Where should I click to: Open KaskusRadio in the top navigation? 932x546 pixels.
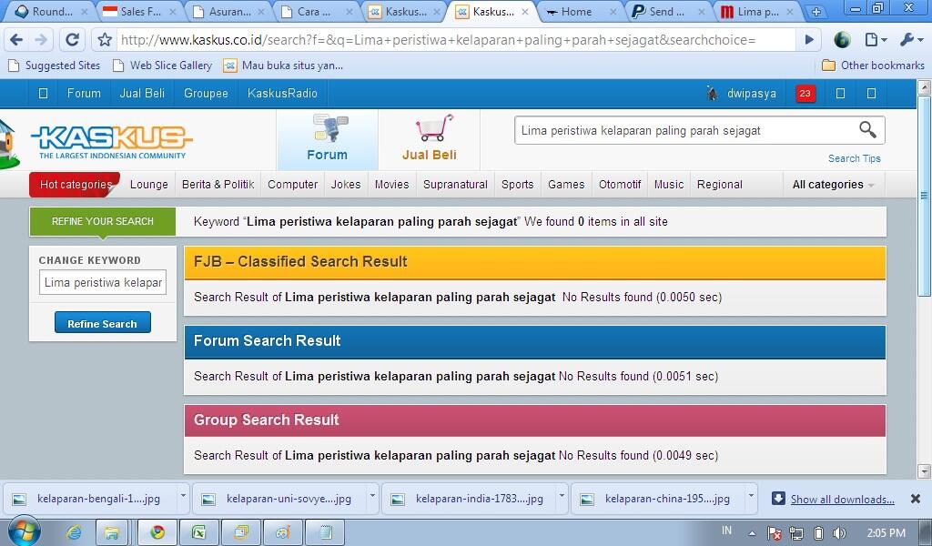[282, 94]
